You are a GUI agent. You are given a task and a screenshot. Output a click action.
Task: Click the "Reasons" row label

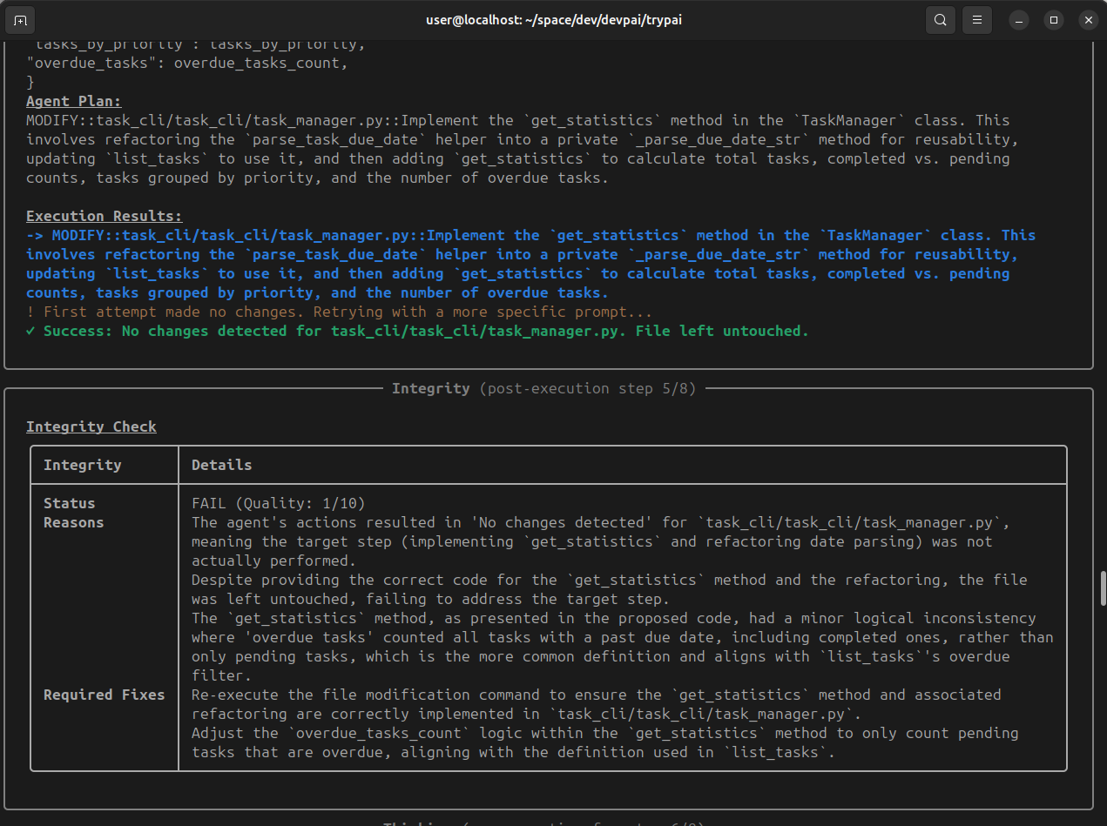coord(74,522)
